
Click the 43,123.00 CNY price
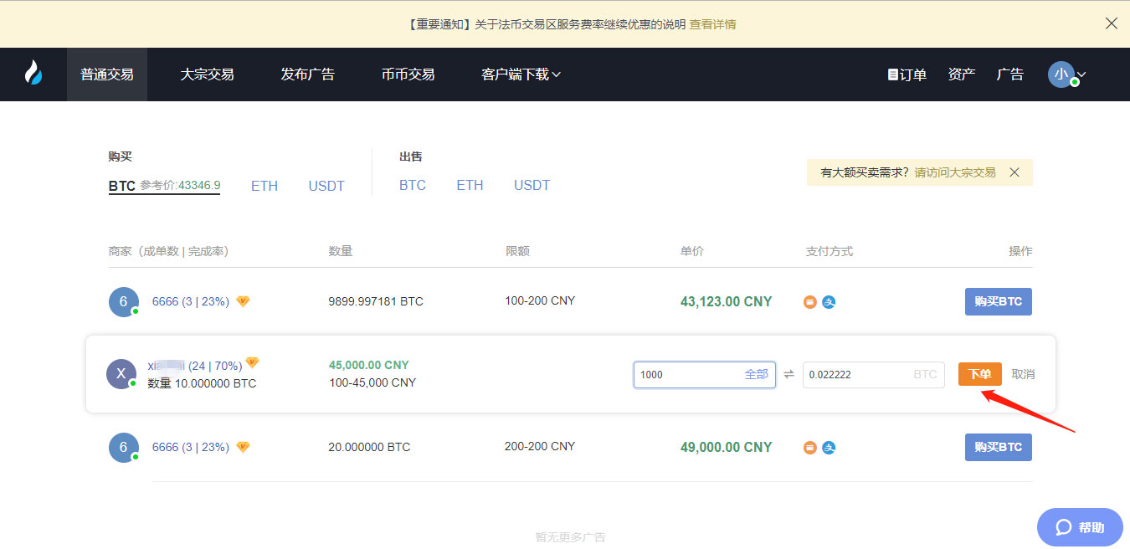point(727,301)
